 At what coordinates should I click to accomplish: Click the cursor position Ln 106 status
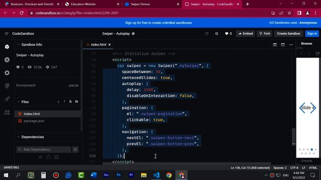click(x=250, y=168)
